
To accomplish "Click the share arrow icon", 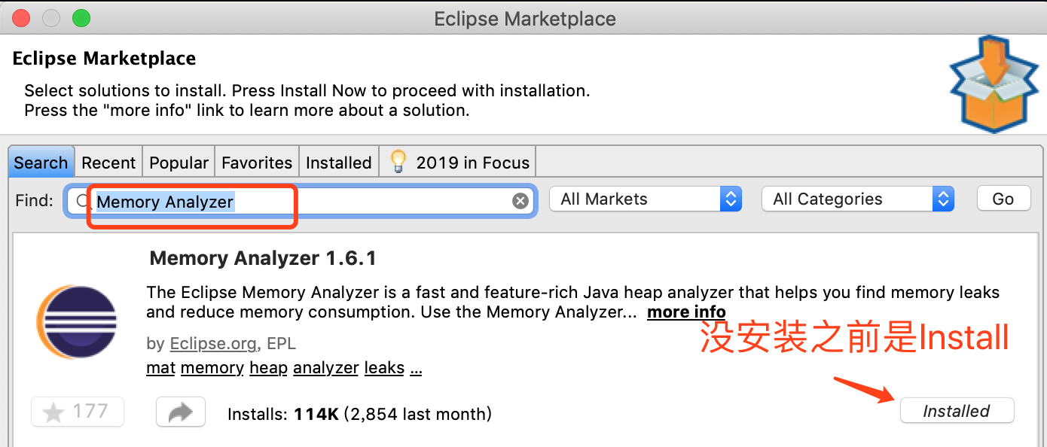I will [x=181, y=412].
